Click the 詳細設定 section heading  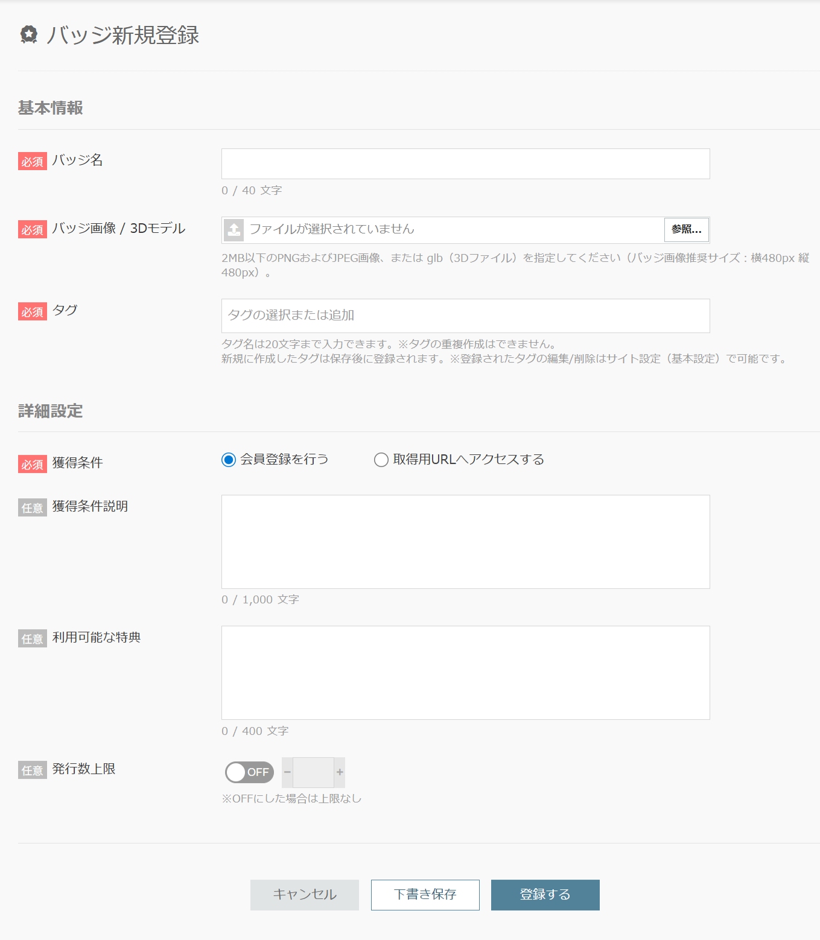point(51,411)
